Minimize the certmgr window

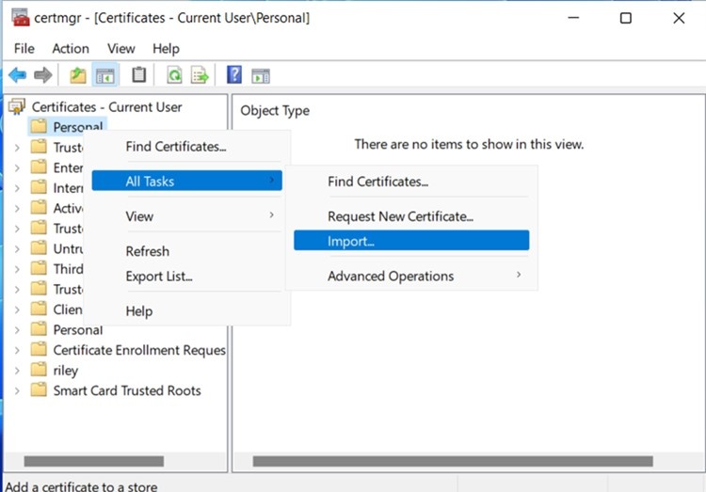(x=573, y=18)
